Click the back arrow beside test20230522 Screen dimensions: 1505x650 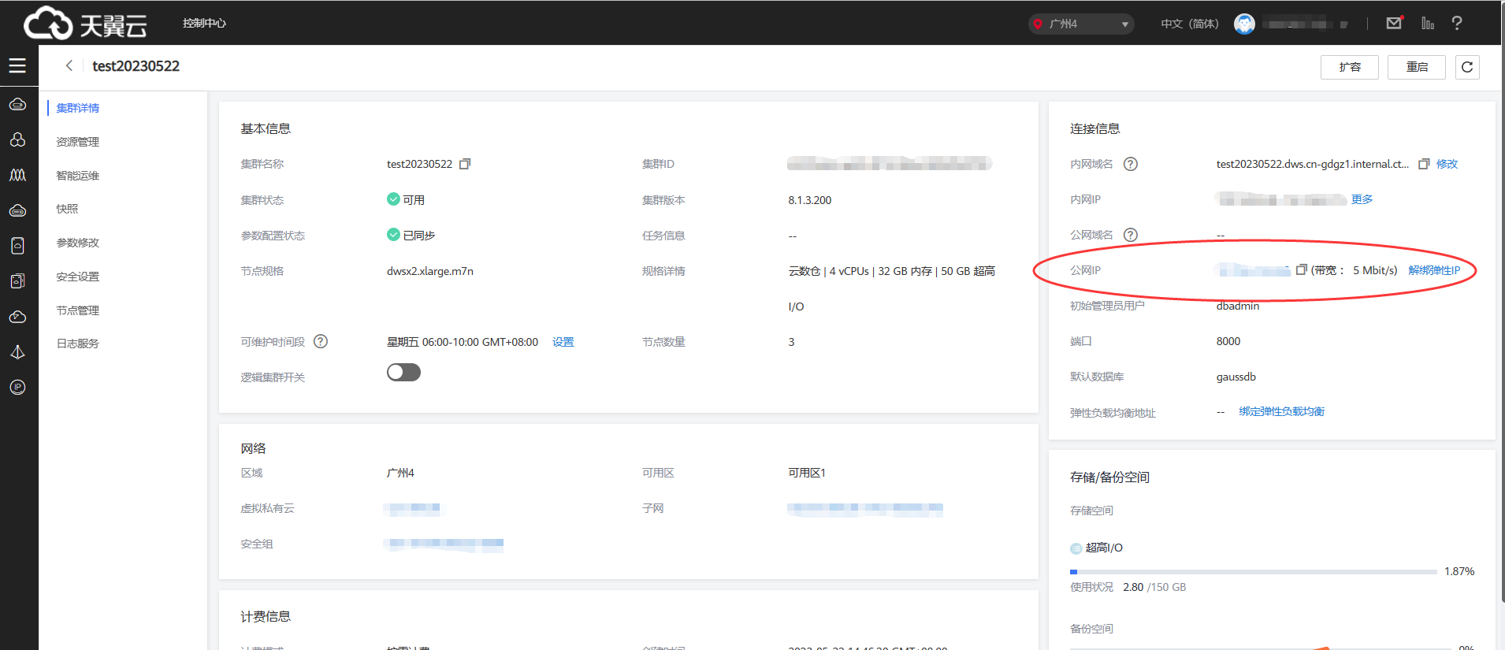coord(69,66)
